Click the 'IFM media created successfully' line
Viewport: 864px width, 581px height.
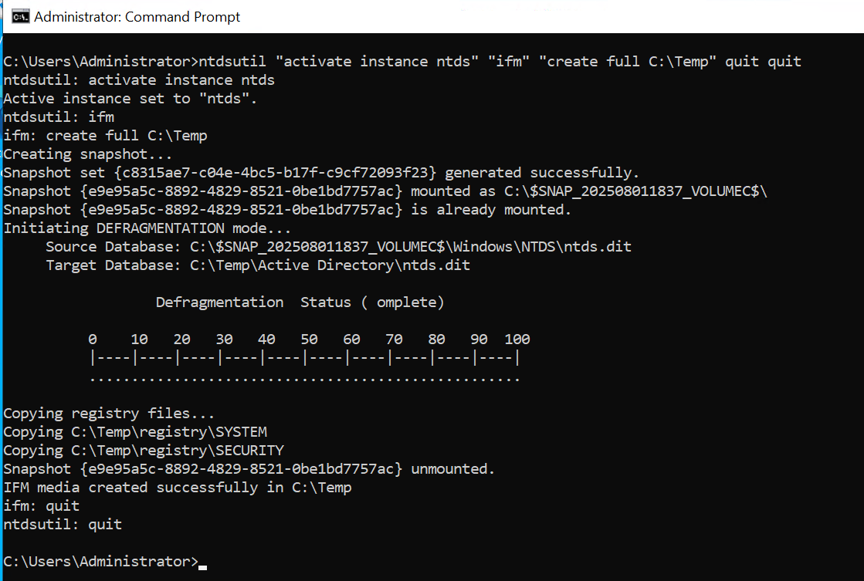[x=178, y=488]
